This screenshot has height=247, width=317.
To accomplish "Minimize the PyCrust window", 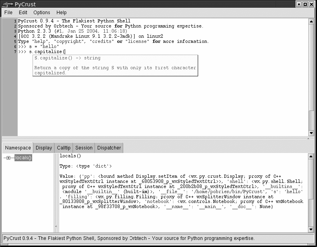I will coord(299,4).
